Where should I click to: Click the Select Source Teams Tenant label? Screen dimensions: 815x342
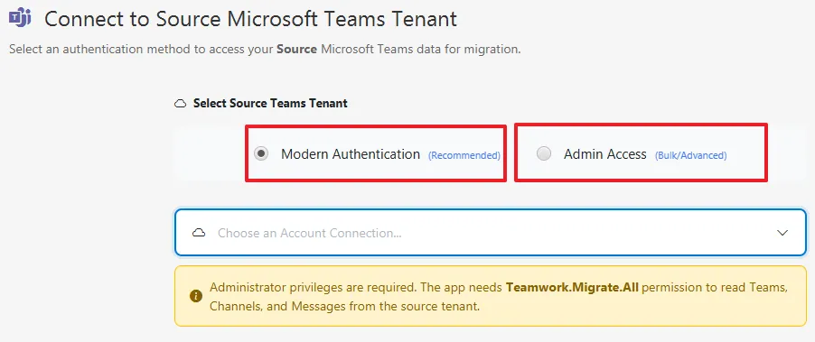(x=270, y=103)
